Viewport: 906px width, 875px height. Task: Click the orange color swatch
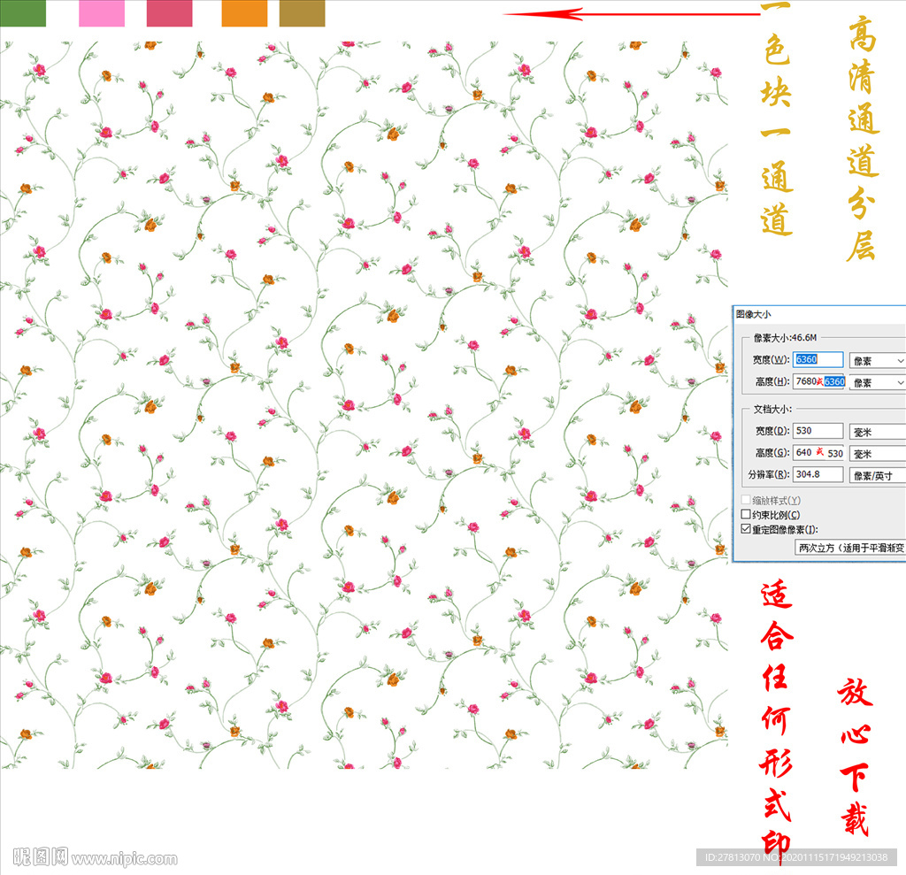point(244,12)
